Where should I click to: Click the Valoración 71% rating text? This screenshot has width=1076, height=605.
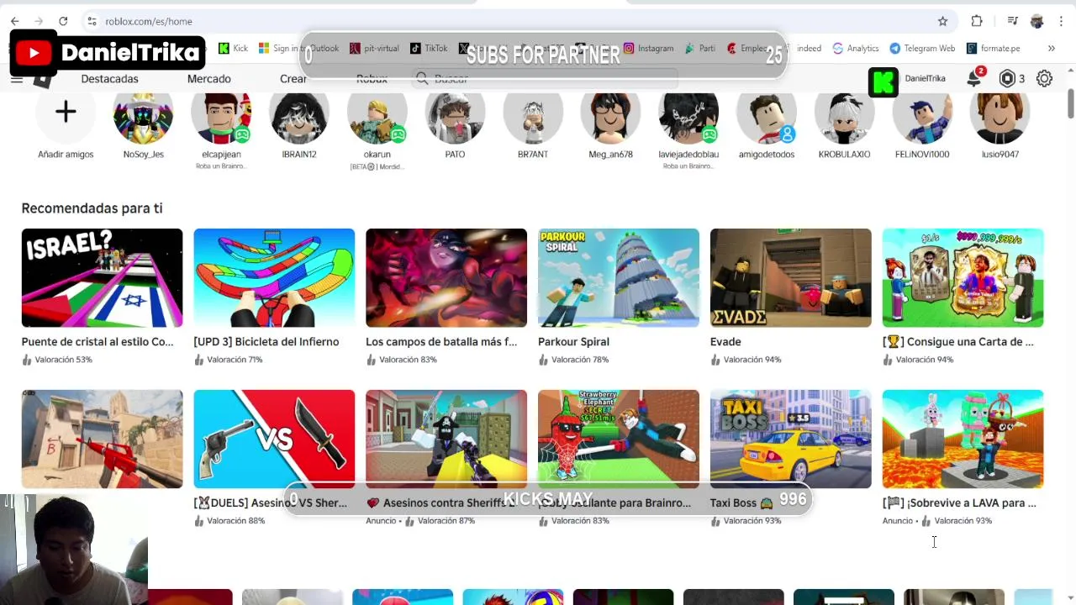point(235,360)
